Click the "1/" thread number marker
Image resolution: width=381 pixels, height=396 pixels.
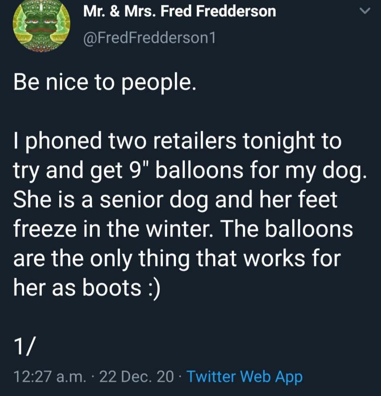click(x=22, y=344)
